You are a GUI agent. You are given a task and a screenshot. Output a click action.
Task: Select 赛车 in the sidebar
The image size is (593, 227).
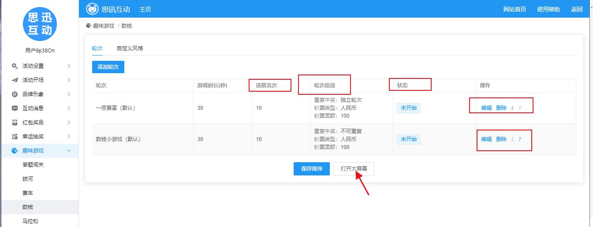[39, 193]
